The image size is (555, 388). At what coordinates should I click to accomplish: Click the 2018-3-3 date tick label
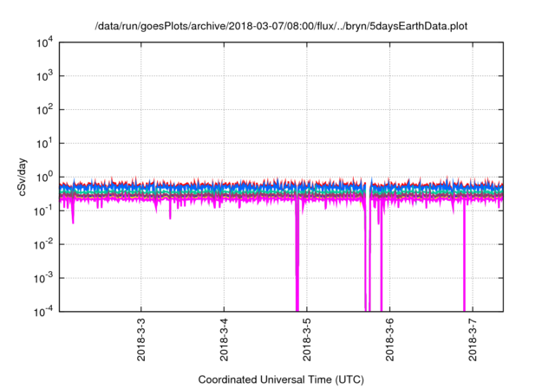click(x=140, y=339)
